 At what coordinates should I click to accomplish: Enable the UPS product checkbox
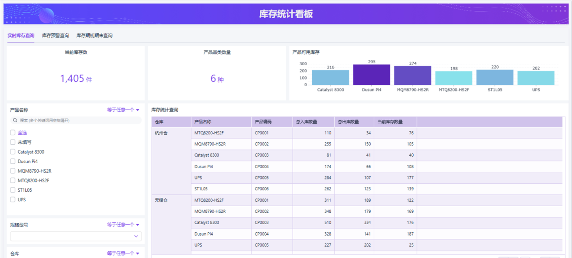pos(13,200)
